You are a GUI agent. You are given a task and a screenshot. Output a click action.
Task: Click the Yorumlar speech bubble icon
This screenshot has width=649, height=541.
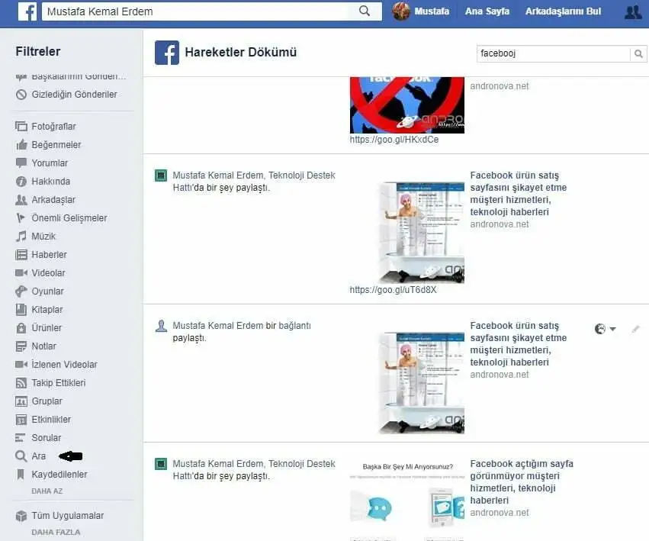point(21,163)
